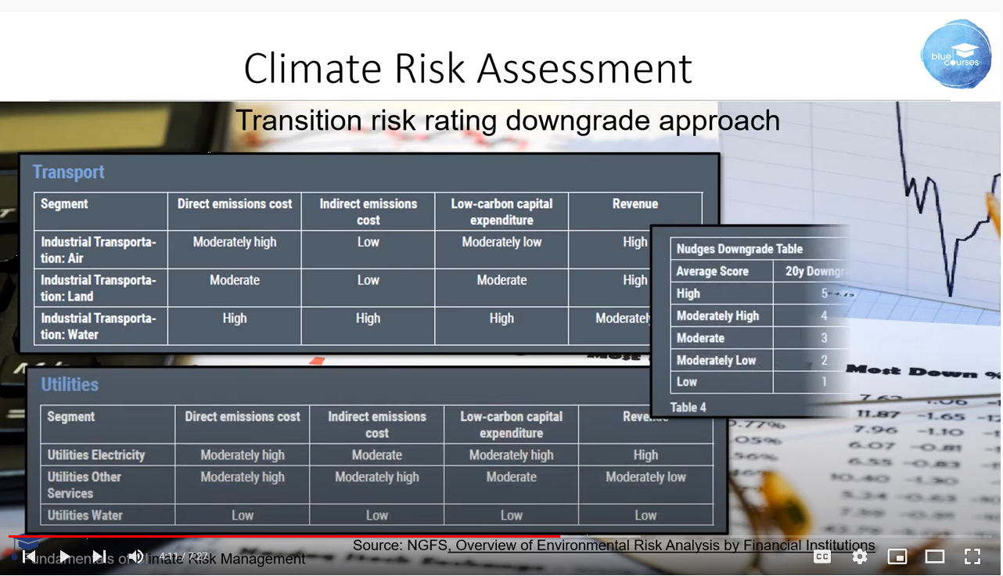Viewport: 1003px width, 576px height.
Task: Select "Moderately High" row in Nudges table
Action: pyautogui.click(x=760, y=316)
